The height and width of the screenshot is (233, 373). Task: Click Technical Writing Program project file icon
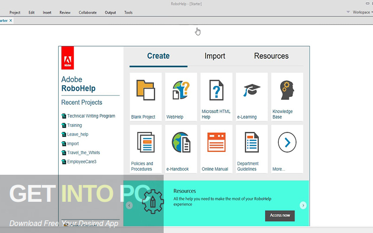(64, 116)
